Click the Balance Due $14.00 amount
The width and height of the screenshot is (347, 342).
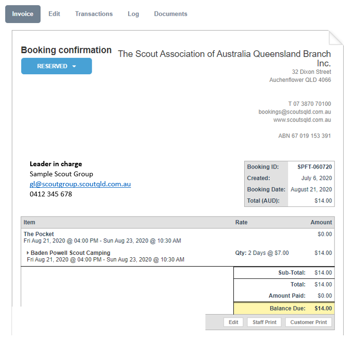(323, 308)
